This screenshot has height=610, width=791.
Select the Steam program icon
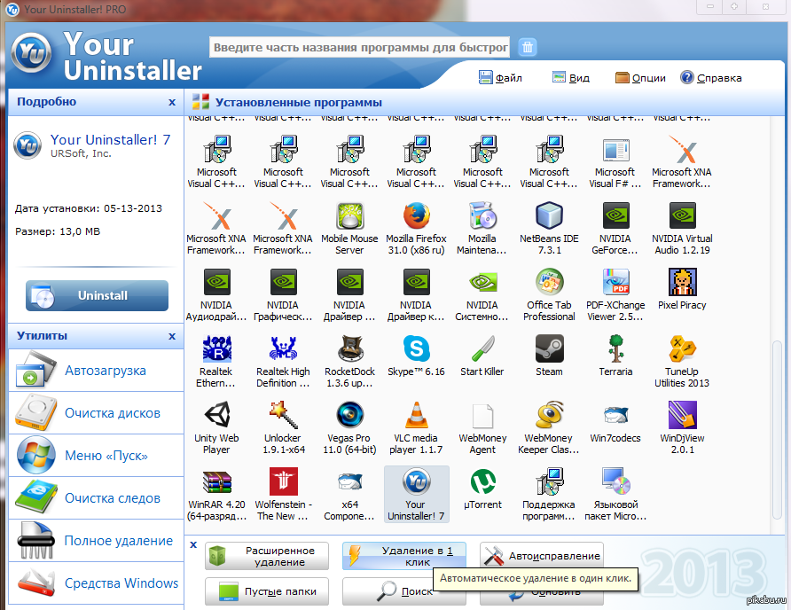tap(549, 349)
